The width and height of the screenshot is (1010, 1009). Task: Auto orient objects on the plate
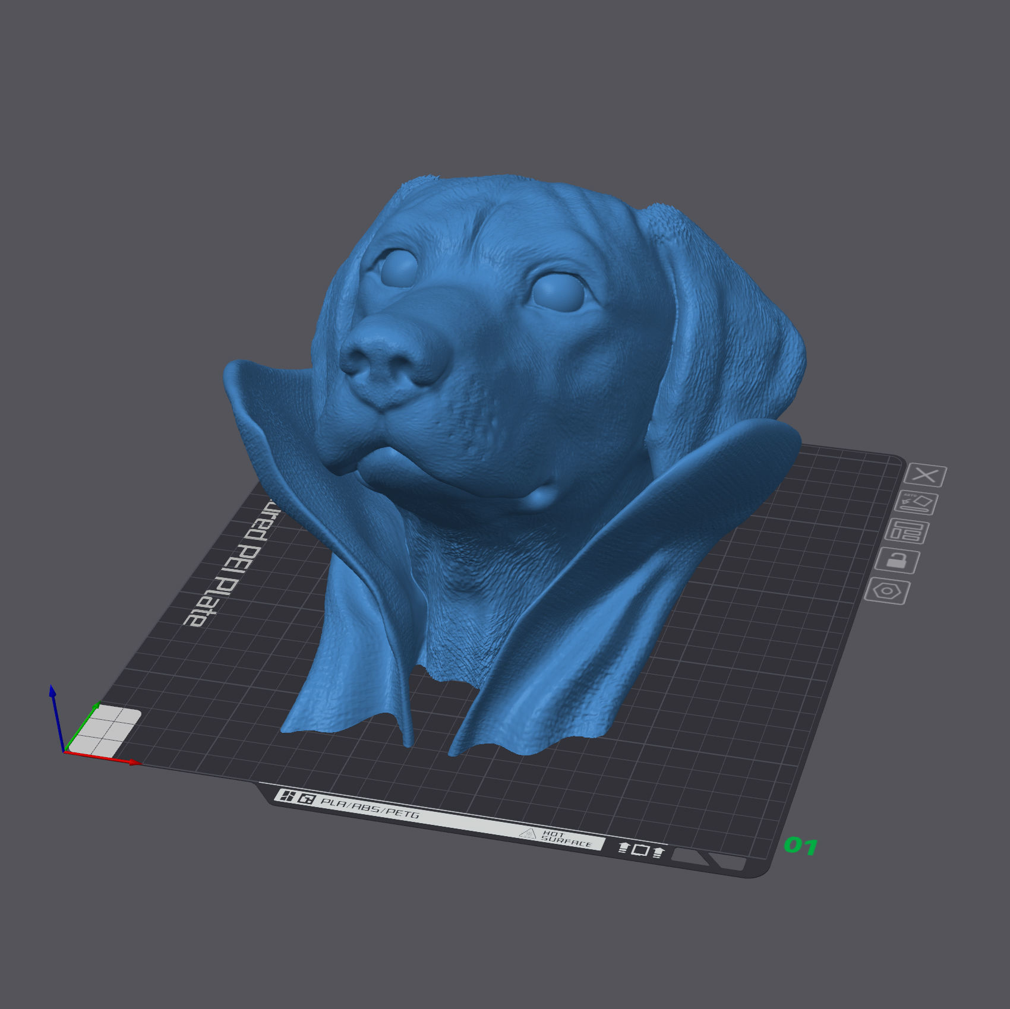tap(916, 503)
